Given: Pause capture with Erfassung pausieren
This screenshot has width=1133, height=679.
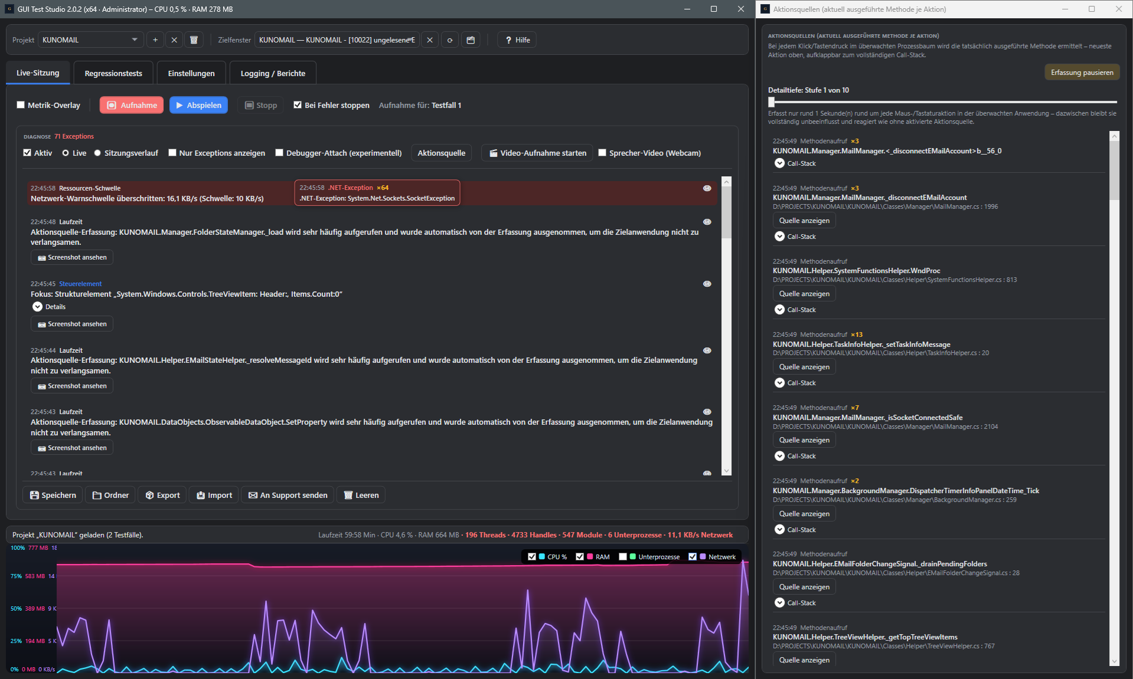Looking at the screenshot, I should (x=1082, y=73).
